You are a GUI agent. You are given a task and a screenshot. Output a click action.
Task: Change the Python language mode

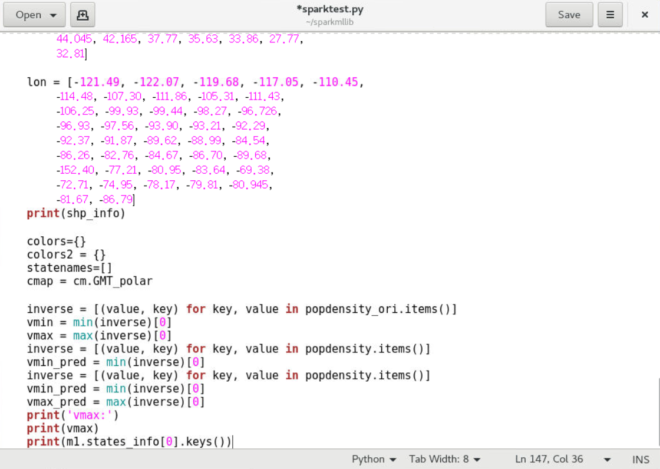[x=374, y=459]
